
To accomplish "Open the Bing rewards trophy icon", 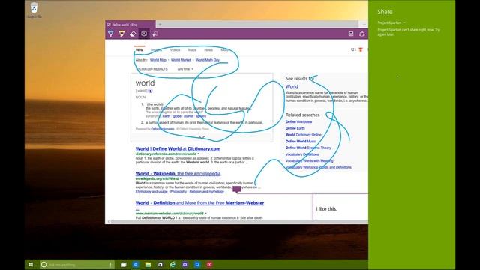I will click(x=361, y=49).
